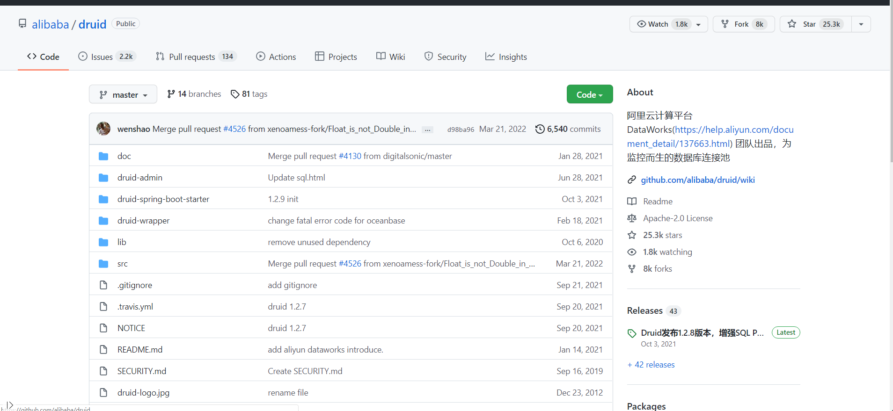Open the druid repository name link
The height and width of the screenshot is (411, 893).
click(x=92, y=24)
